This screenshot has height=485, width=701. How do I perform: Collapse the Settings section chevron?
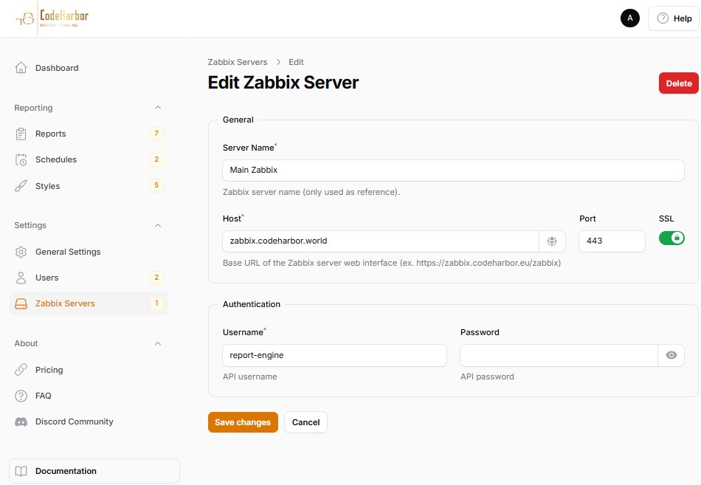pos(158,225)
